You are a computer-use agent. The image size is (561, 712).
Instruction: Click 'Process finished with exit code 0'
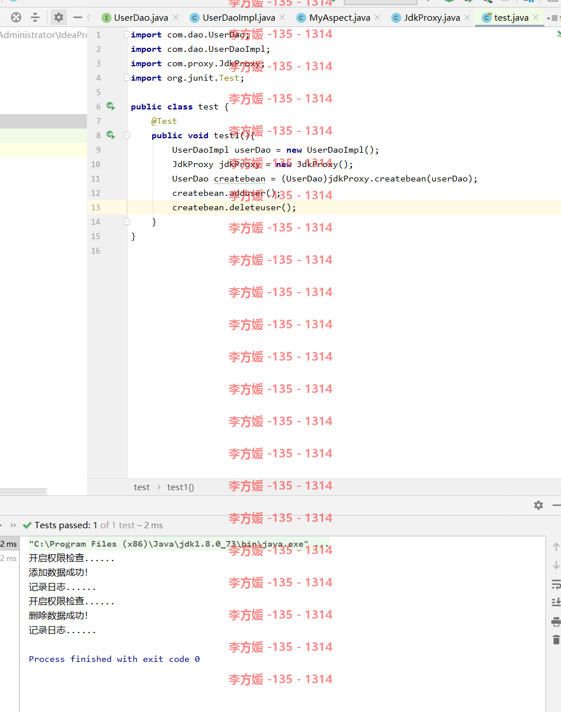[114, 659]
